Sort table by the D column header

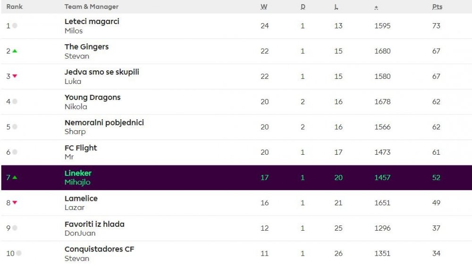(303, 7)
